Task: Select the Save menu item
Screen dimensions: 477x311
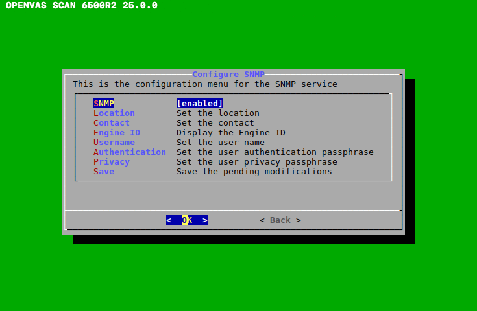Action: click(104, 172)
